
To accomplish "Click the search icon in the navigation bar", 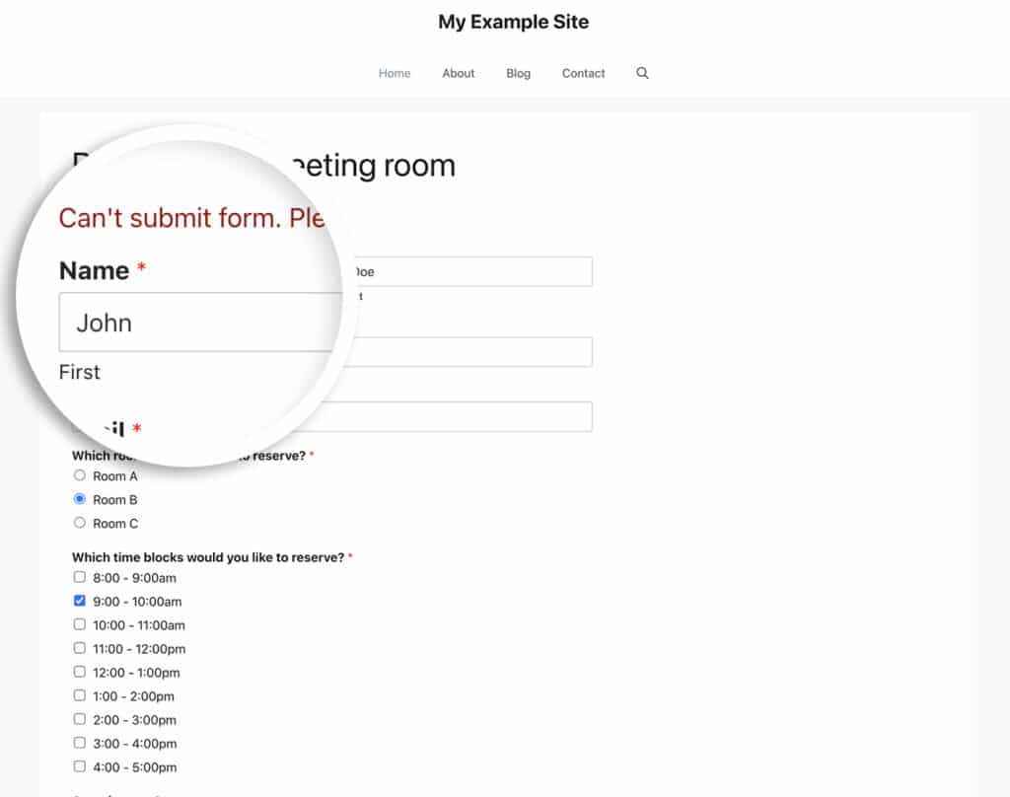I will pyautogui.click(x=642, y=72).
